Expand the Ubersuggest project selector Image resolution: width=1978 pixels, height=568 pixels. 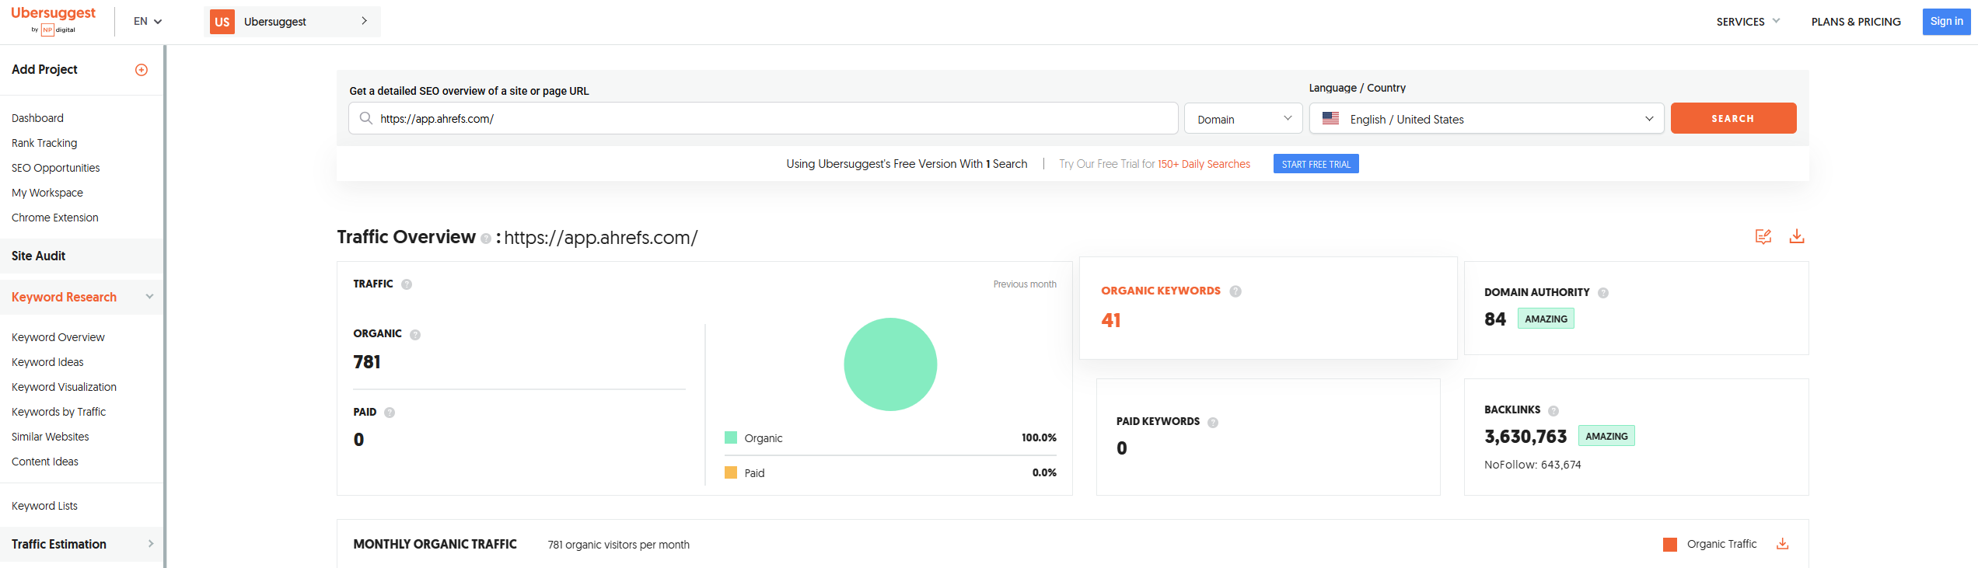(292, 22)
